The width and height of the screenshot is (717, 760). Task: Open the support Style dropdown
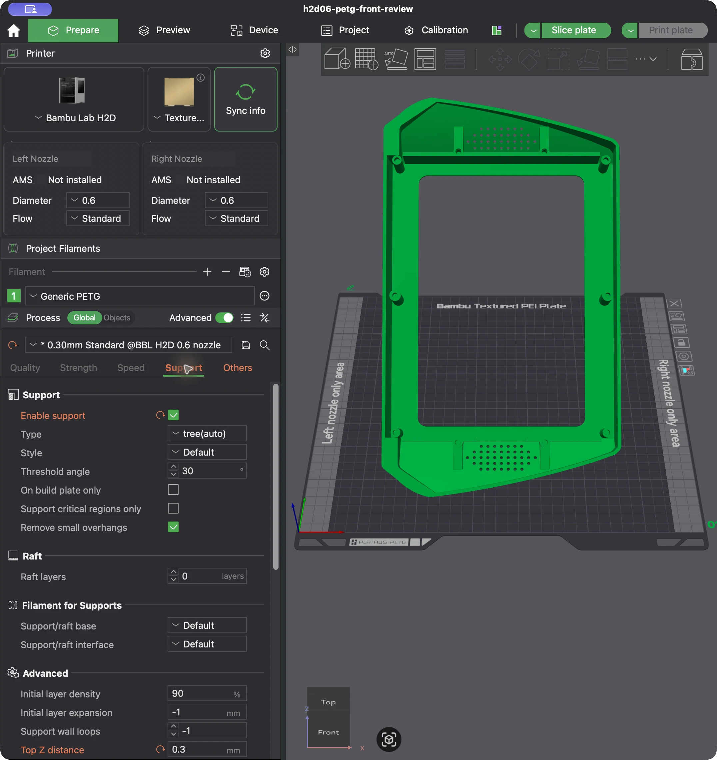click(x=207, y=452)
